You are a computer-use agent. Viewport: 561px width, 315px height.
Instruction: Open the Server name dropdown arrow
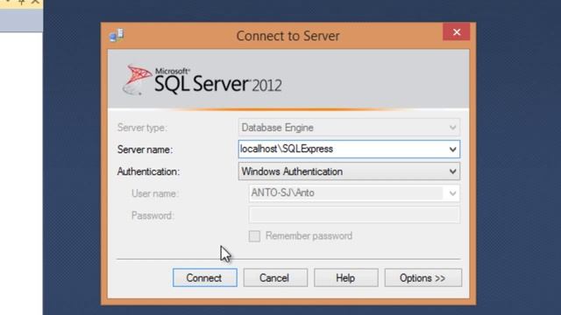452,150
